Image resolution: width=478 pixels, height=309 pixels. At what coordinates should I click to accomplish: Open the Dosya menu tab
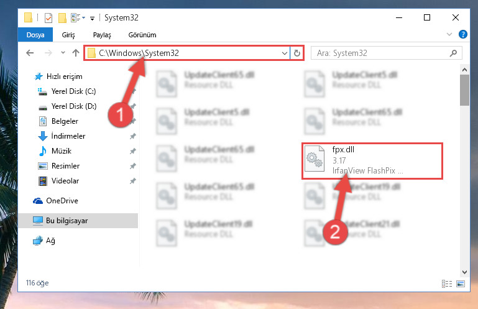pos(35,35)
